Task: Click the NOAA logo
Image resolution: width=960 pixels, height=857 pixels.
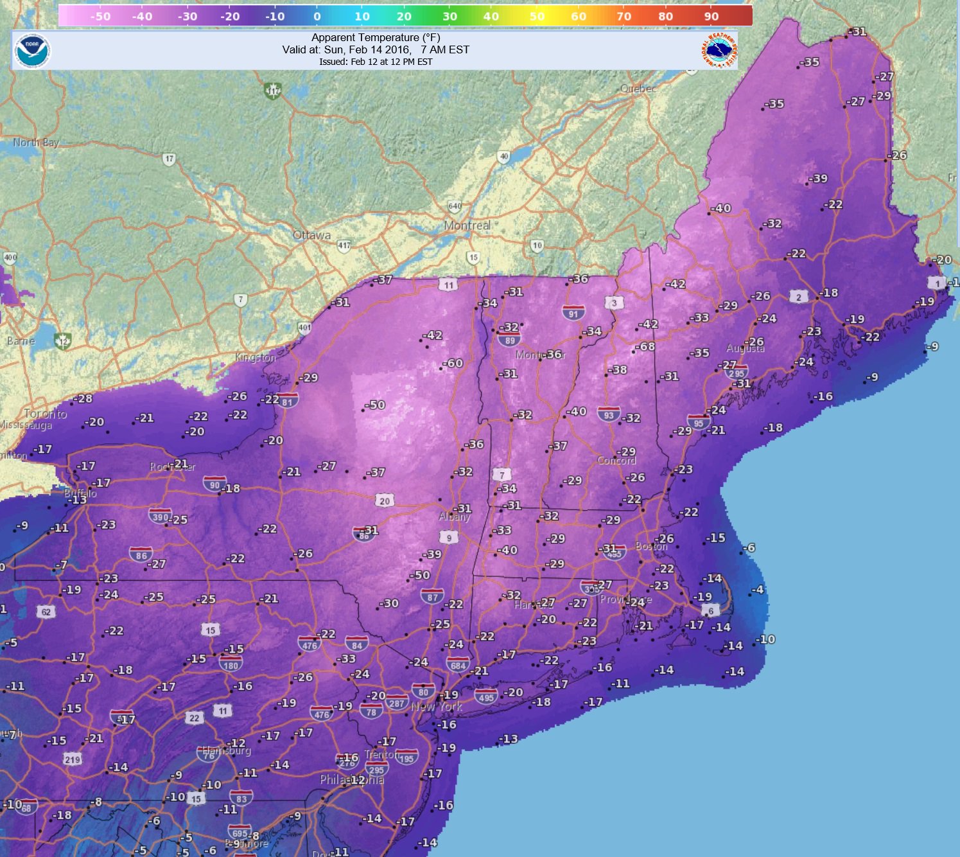Action: point(33,48)
